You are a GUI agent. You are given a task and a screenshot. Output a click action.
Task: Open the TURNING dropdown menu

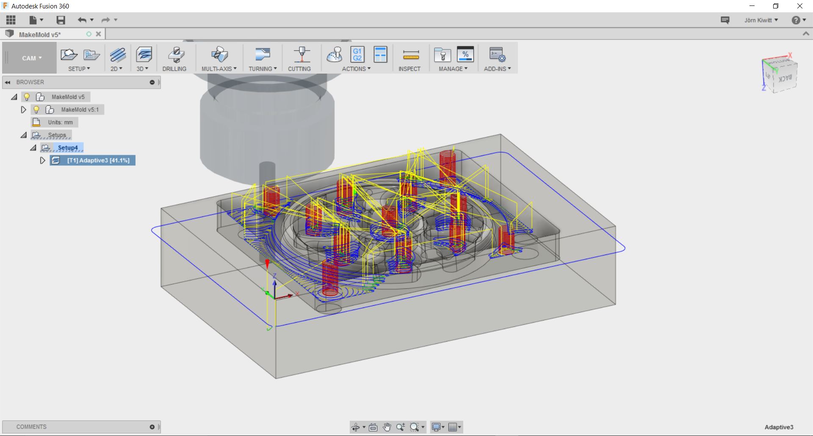click(263, 69)
